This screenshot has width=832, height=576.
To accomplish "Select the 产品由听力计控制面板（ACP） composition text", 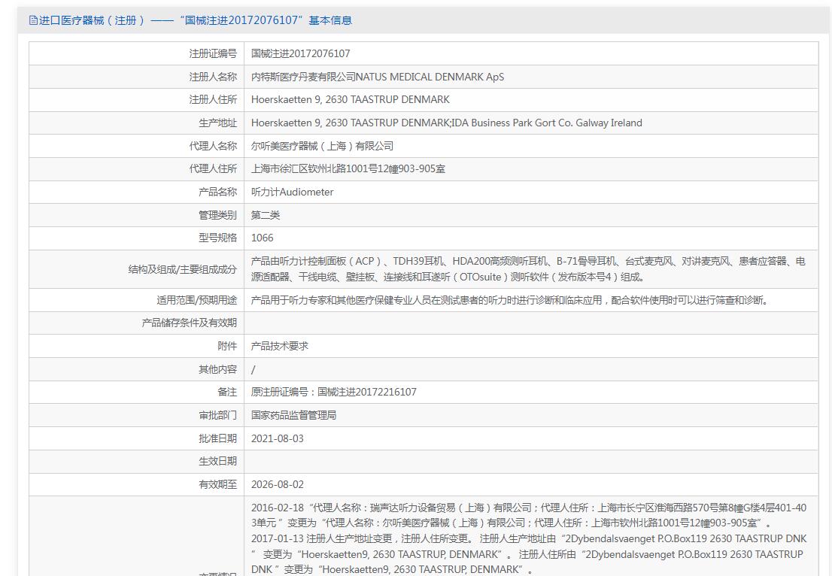I will 529,269.
